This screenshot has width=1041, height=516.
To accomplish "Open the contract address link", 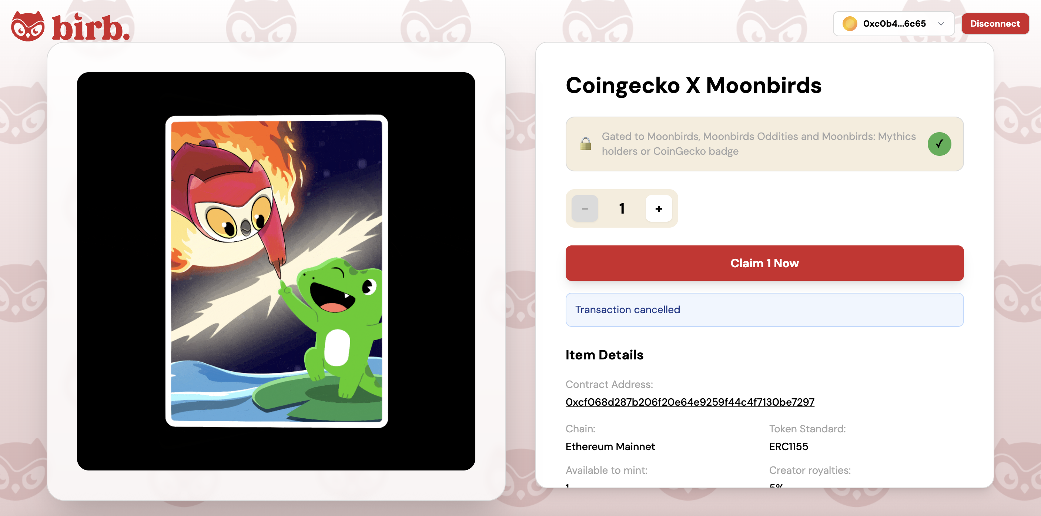I will pyautogui.click(x=690, y=402).
